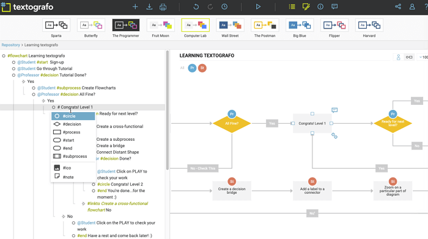Open the zoom percentage dropdown
This screenshot has height=239, width=428.
423,57
